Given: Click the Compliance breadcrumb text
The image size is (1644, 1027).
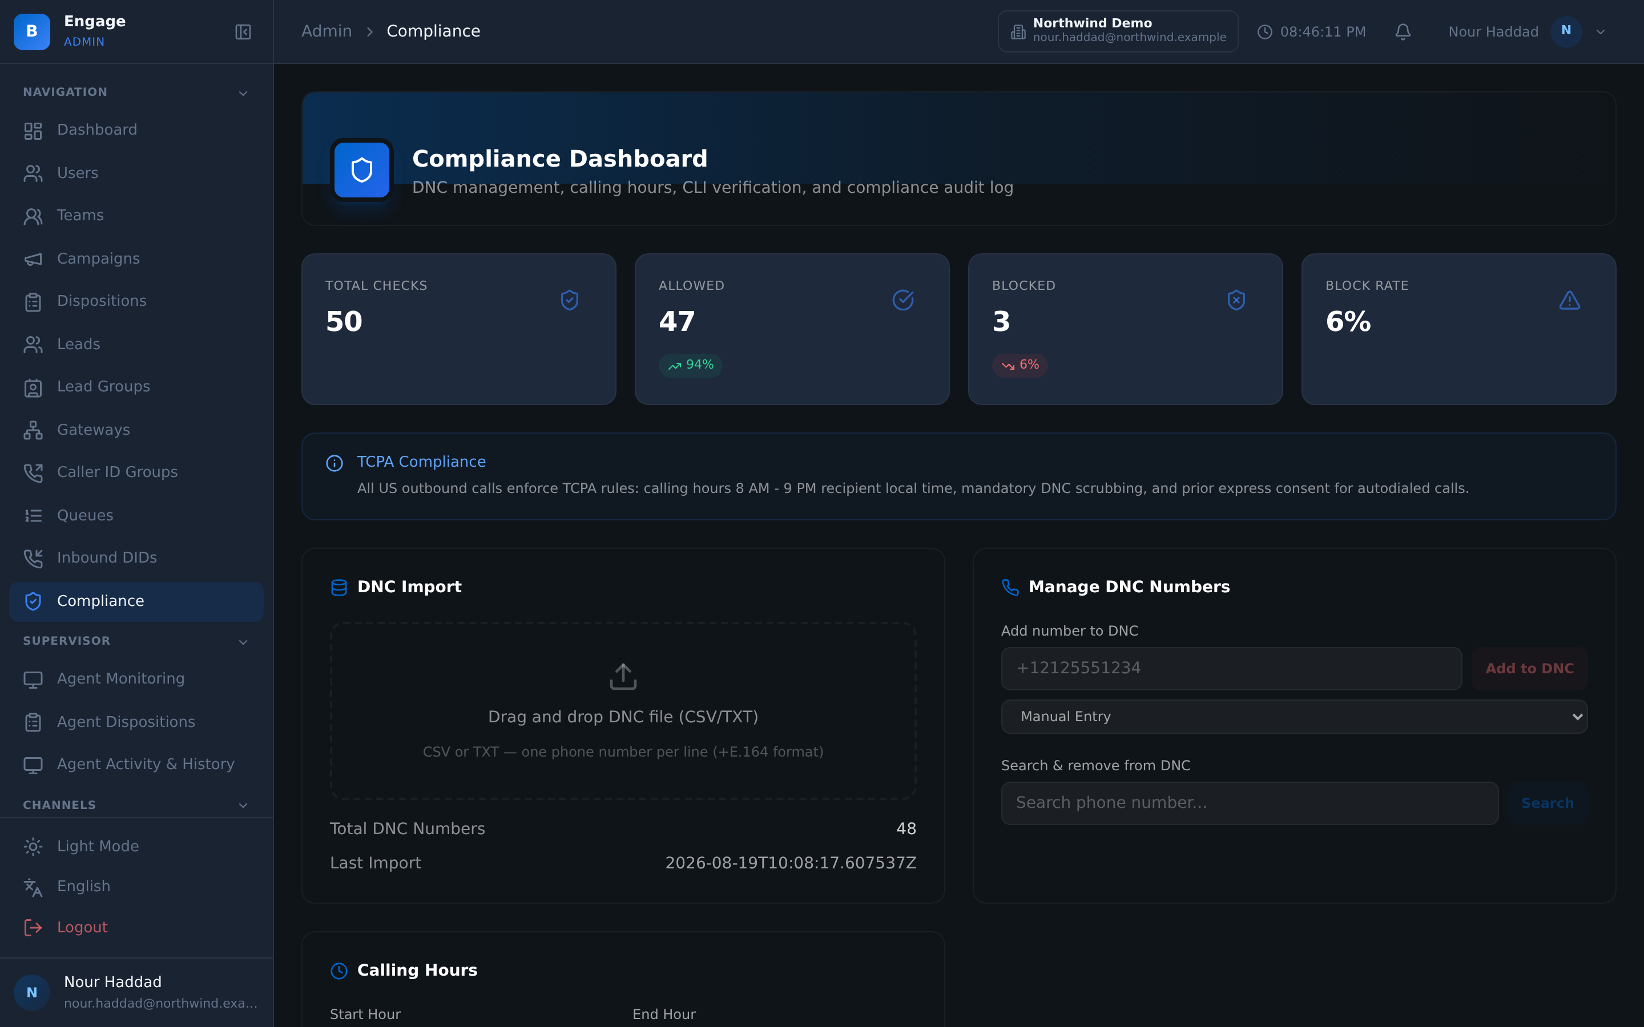Looking at the screenshot, I should click(x=433, y=31).
